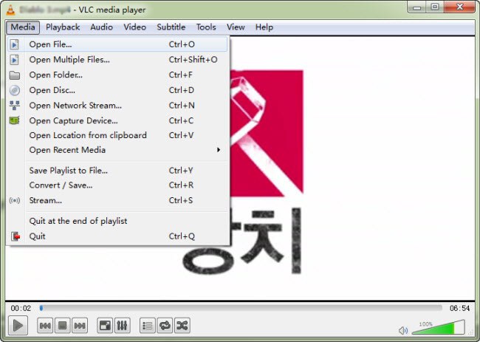This screenshot has width=480, height=342.
Task: Skip to previous media track
Action: [45, 326]
